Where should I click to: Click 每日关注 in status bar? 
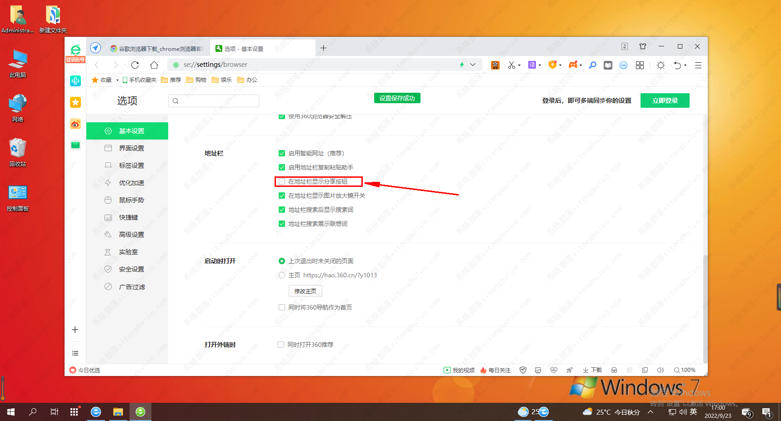[496, 370]
